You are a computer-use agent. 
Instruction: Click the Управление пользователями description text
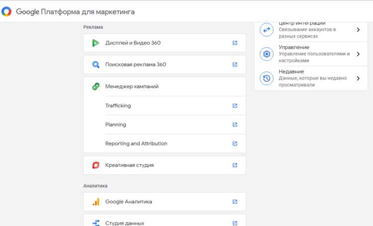pos(314,57)
